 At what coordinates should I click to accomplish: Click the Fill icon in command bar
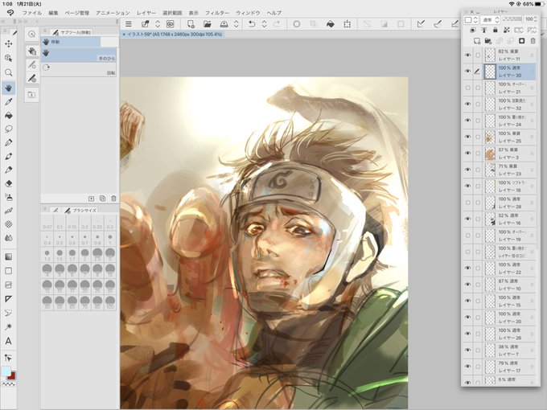pyautogui.click(x=330, y=24)
